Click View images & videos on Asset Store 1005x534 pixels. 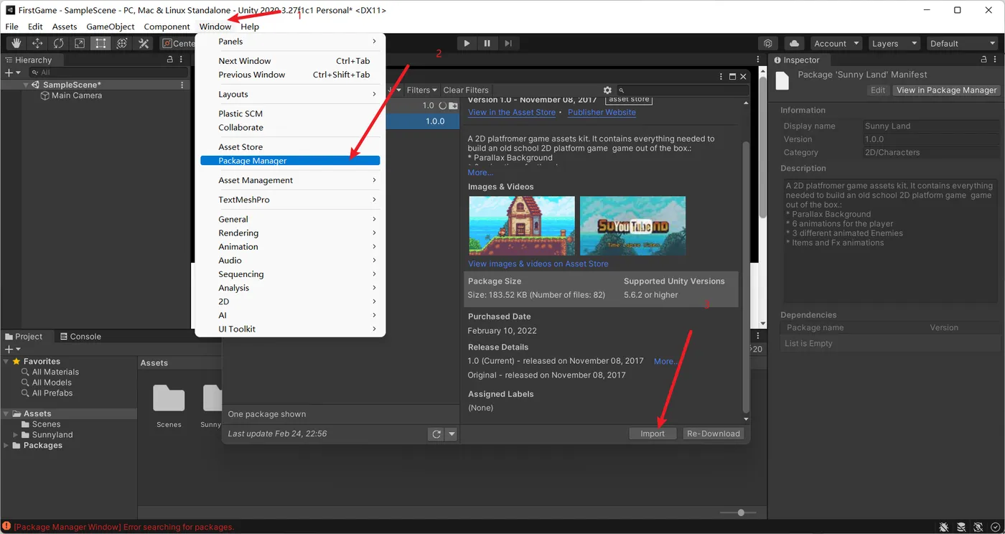point(538,264)
